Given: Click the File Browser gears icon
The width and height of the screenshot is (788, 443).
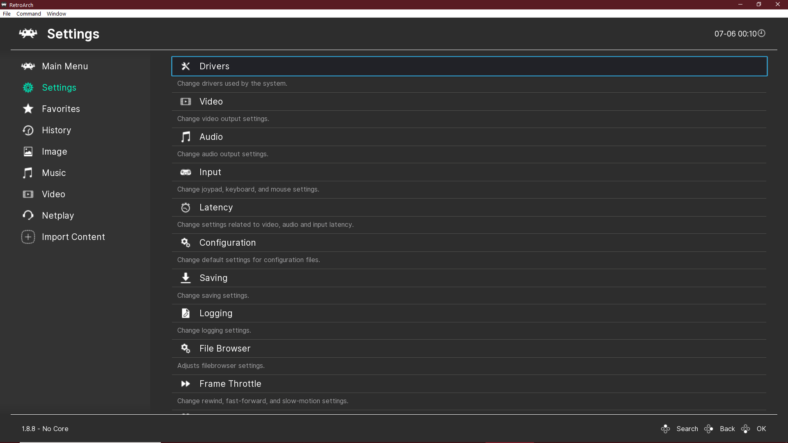Looking at the screenshot, I should tap(186, 348).
